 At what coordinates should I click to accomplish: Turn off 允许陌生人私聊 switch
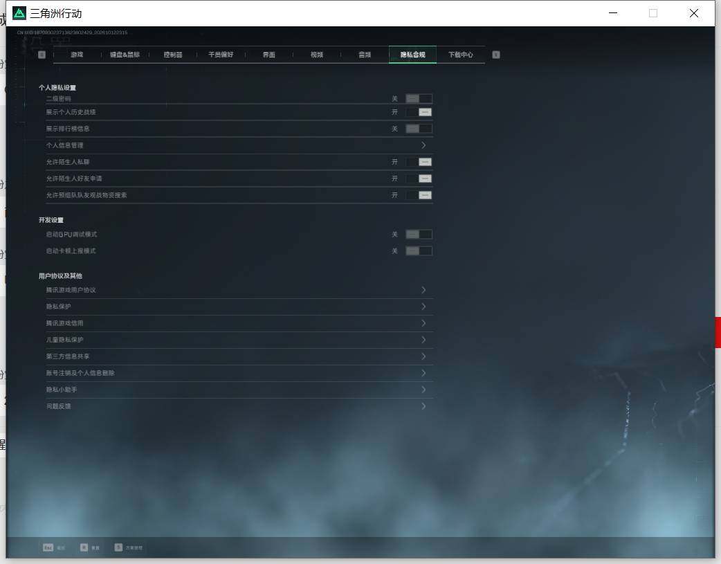pyautogui.click(x=419, y=162)
